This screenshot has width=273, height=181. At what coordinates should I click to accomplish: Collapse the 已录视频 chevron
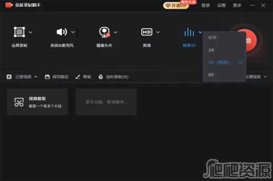(x=36, y=77)
